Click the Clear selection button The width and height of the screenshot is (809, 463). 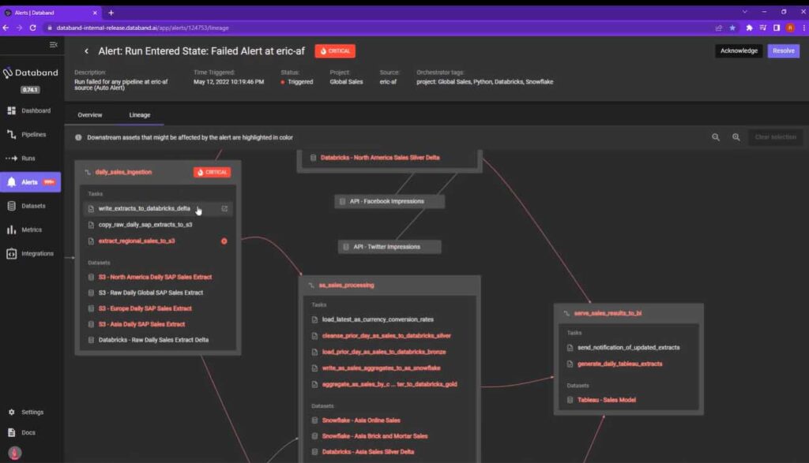pos(776,137)
